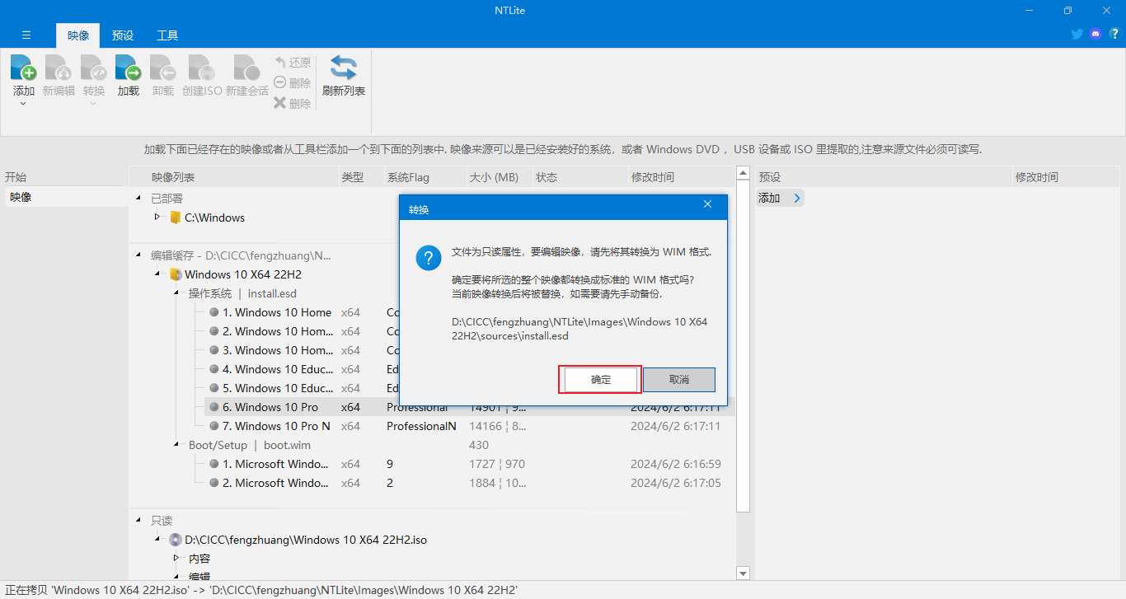Open the hamburger menu in the ribbon
The image size is (1126, 599).
(26, 35)
